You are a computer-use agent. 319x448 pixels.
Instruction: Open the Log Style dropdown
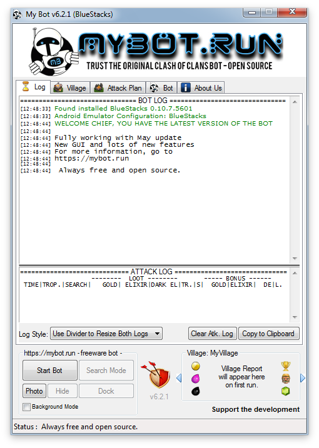pos(106,334)
